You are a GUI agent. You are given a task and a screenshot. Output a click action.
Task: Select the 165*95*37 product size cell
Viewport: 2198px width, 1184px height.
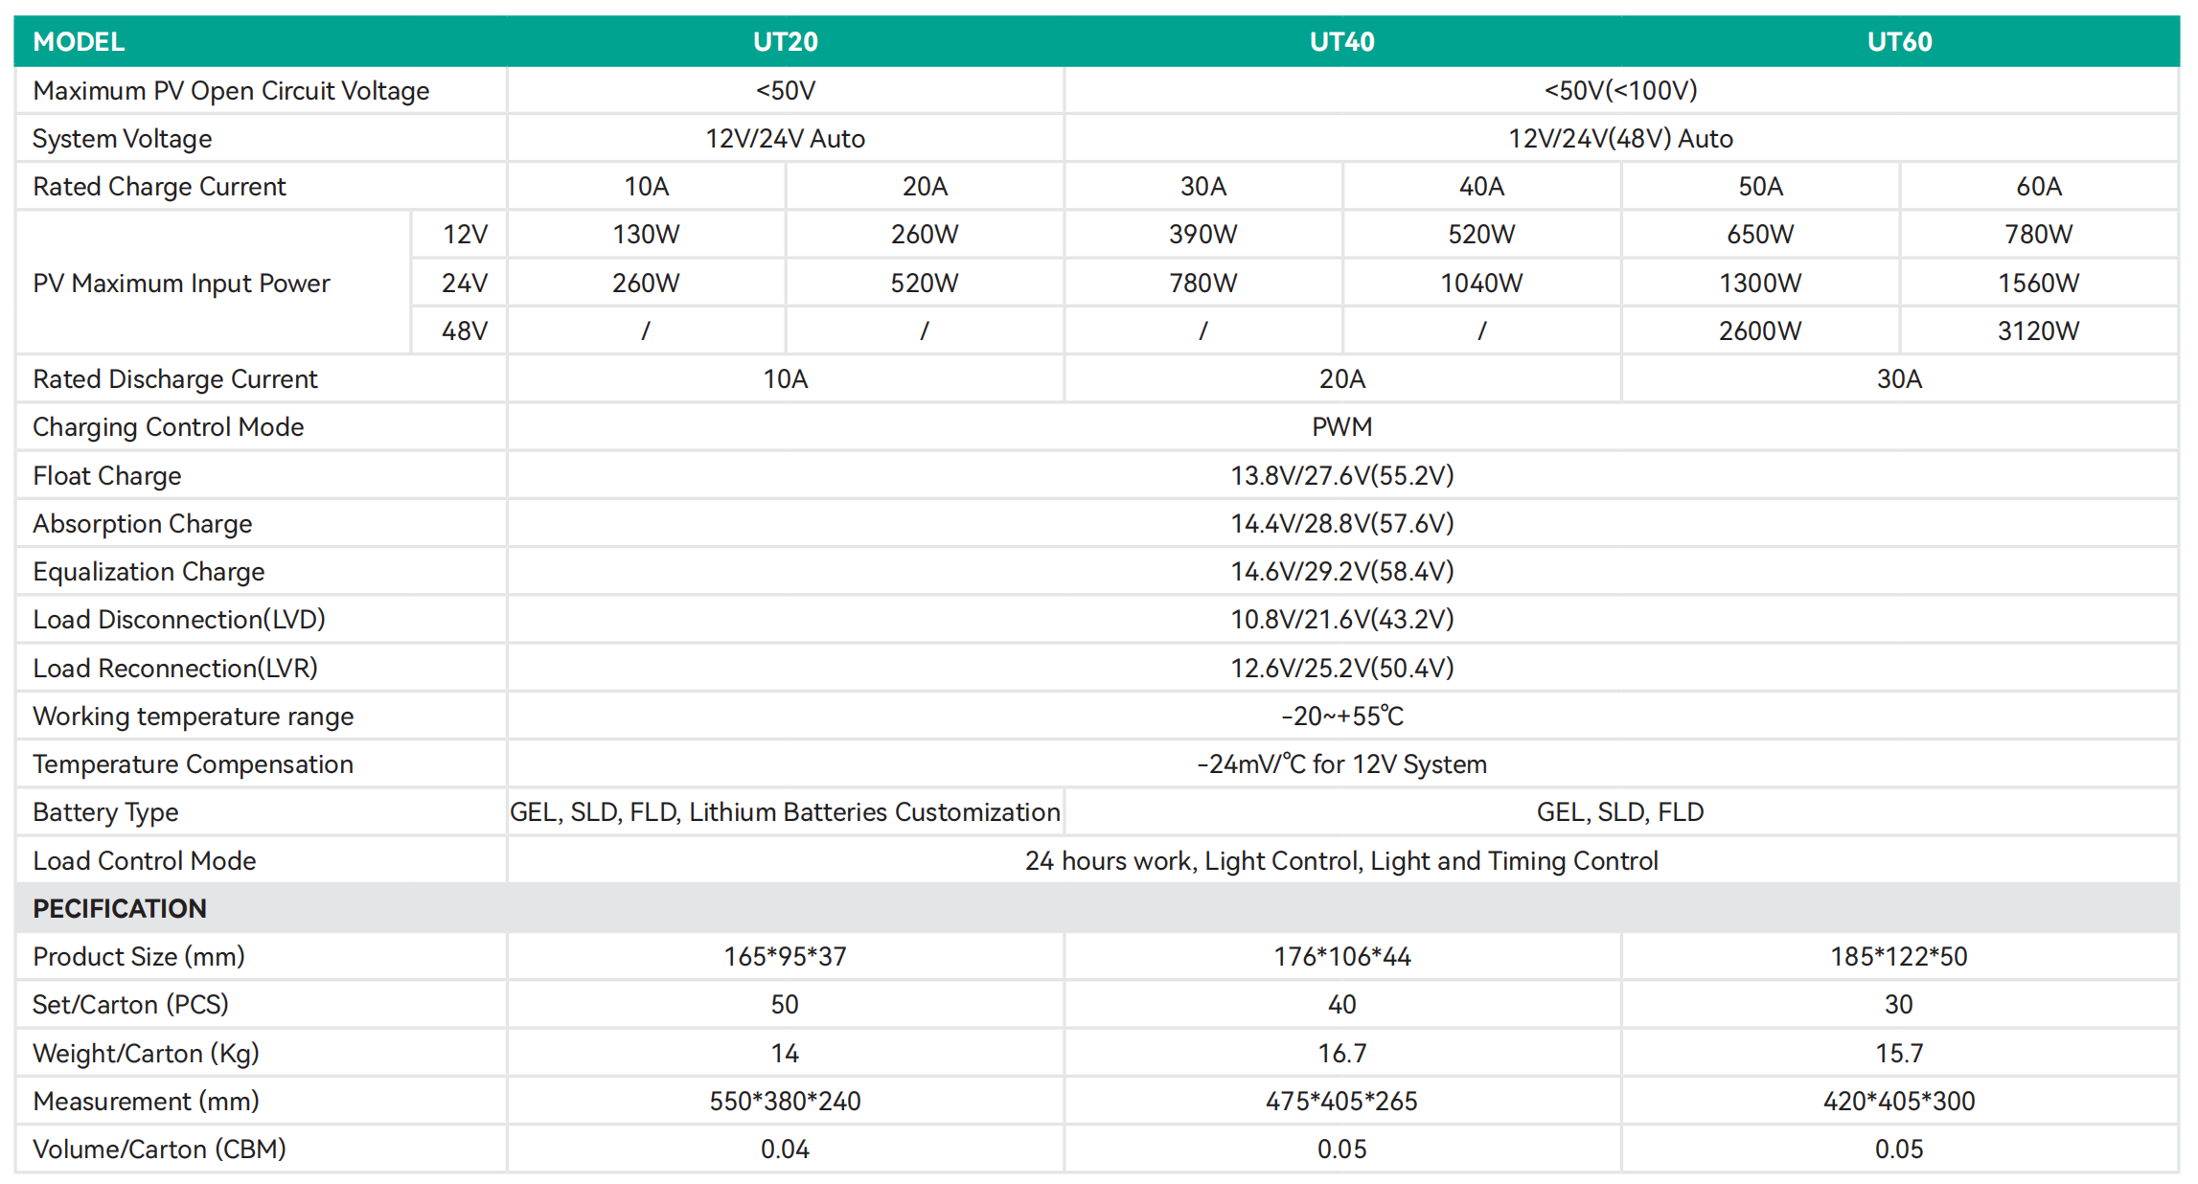coord(785,957)
